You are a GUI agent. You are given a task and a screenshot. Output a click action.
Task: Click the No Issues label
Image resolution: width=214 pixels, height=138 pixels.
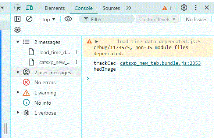(196, 19)
